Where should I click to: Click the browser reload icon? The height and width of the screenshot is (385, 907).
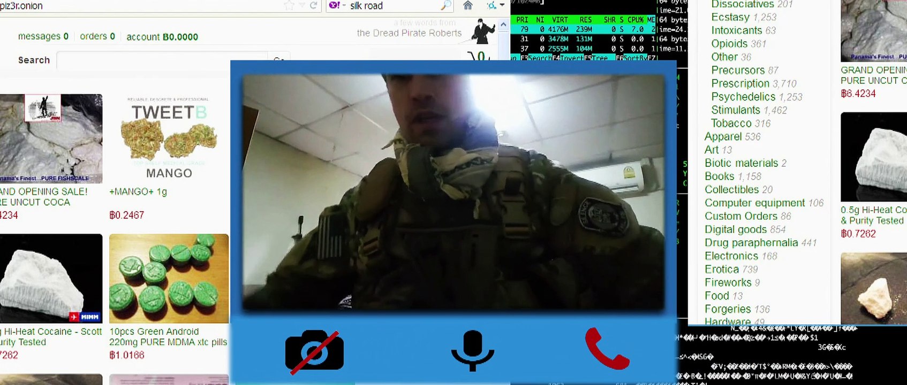pyautogui.click(x=314, y=5)
